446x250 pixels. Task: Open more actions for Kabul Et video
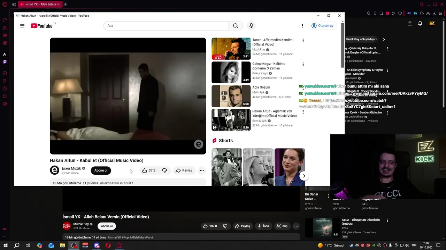tap(202, 170)
